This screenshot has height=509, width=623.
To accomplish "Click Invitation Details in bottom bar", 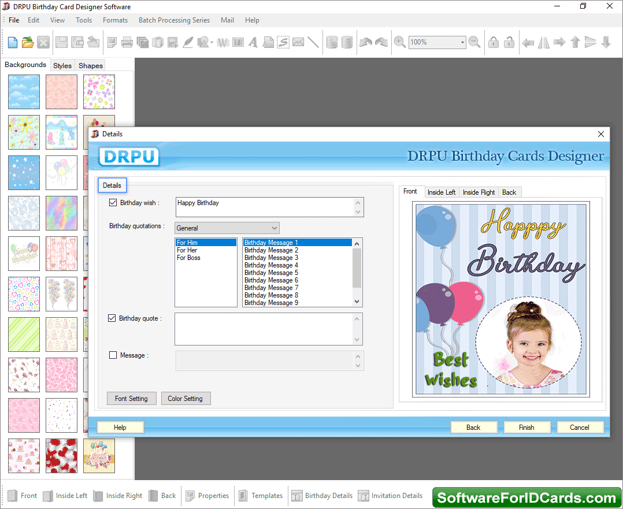I will [391, 496].
